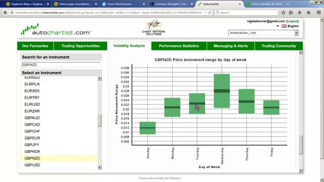Select EURPLN in instrument list
The width and height of the screenshot is (324, 182).
[x=59, y=84]
